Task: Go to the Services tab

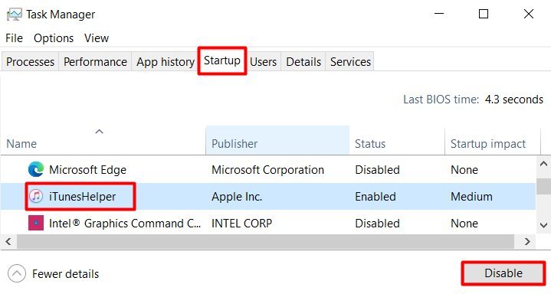Action: [x=350, y=62]
